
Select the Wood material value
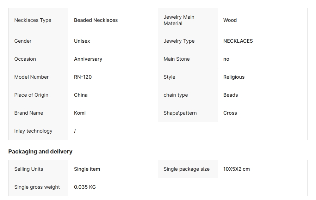coord(230,20)
